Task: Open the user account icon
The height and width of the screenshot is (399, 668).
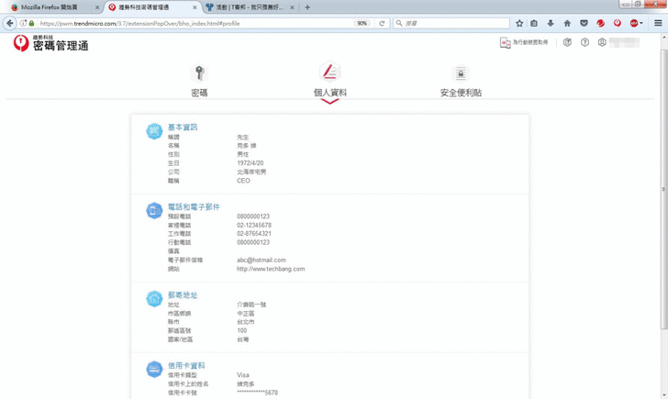Action: coord(602,42)
